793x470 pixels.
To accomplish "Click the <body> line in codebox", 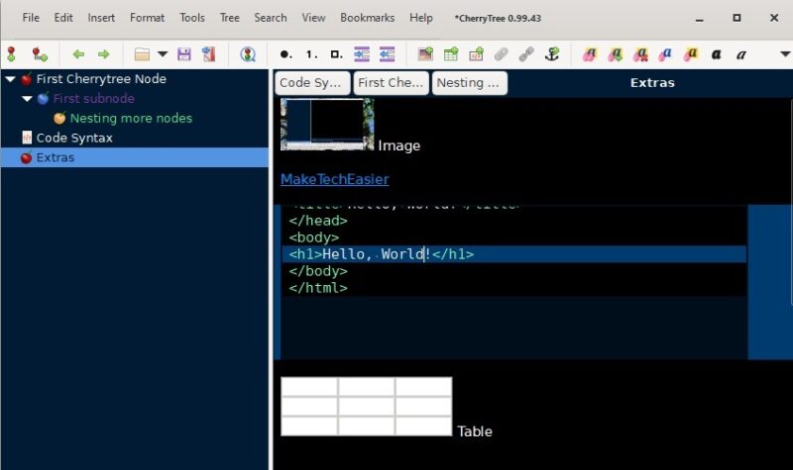I will (x=314, y=237).
